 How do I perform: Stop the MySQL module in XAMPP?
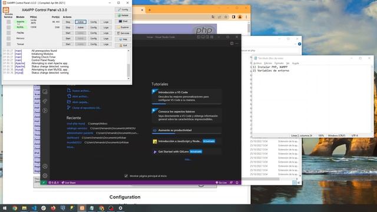click(x=68, y=28)
